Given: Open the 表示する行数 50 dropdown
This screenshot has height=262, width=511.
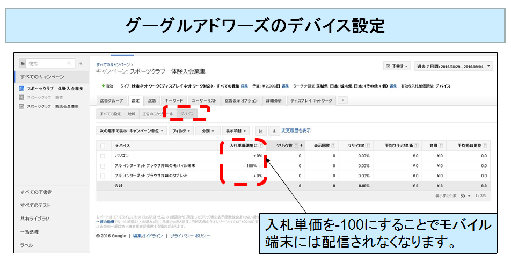Looking at the screenshot, I should click(465, 196).
